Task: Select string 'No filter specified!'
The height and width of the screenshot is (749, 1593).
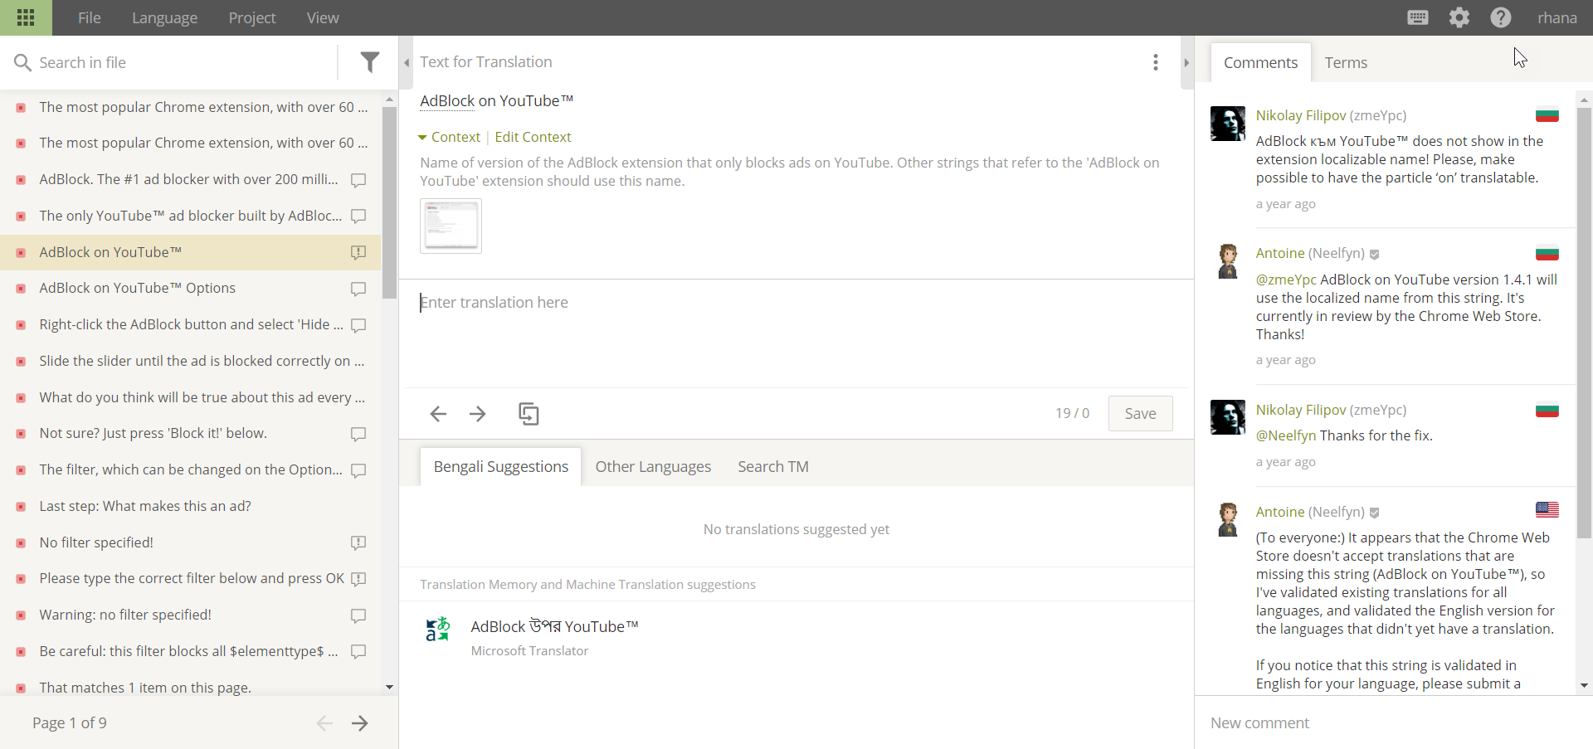Action: pyautogui.click(x=190, y=542)
